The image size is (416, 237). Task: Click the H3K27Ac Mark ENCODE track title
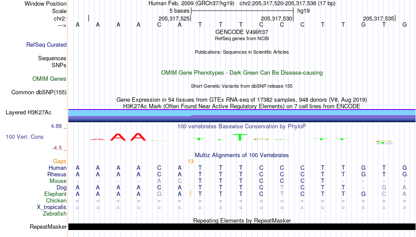click(242, 106)
